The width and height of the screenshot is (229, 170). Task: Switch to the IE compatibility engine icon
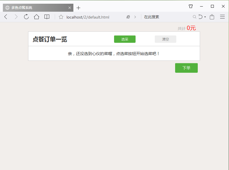click(x=128, y=17)
